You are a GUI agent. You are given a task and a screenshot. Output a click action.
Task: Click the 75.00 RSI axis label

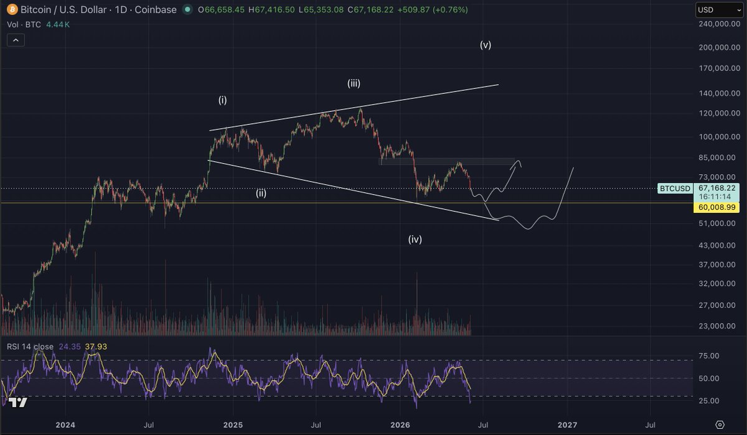click(709, 356)
